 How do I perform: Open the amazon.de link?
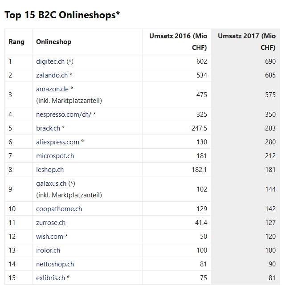click(53, 89)
